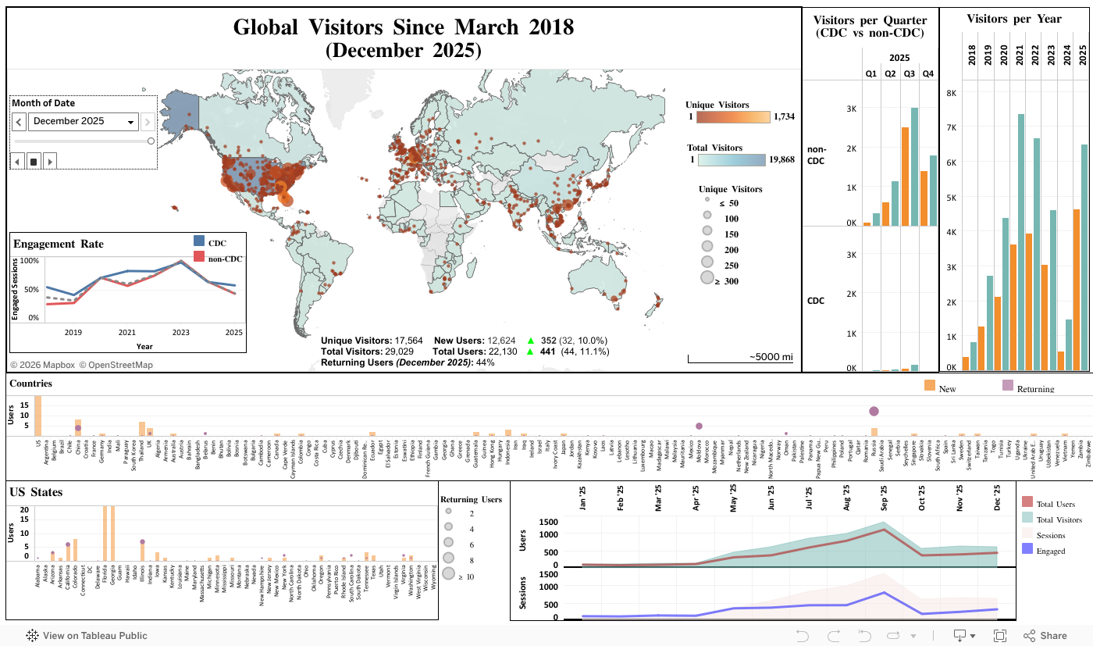Click the Redo icon in the toolbar

point(835,635)
